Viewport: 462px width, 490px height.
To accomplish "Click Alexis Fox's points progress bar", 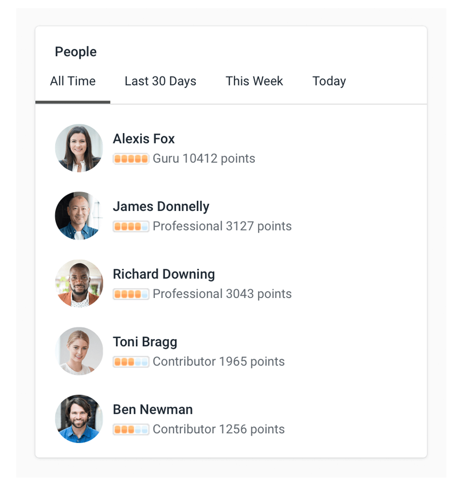I will [131, 158].
